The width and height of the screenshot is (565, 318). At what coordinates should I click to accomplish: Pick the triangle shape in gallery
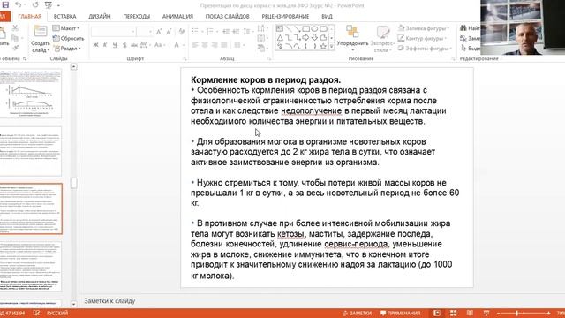[280, 37]
